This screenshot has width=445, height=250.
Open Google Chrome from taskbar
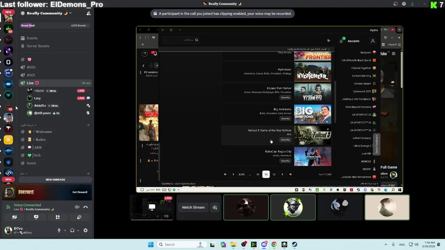(274, 244)
